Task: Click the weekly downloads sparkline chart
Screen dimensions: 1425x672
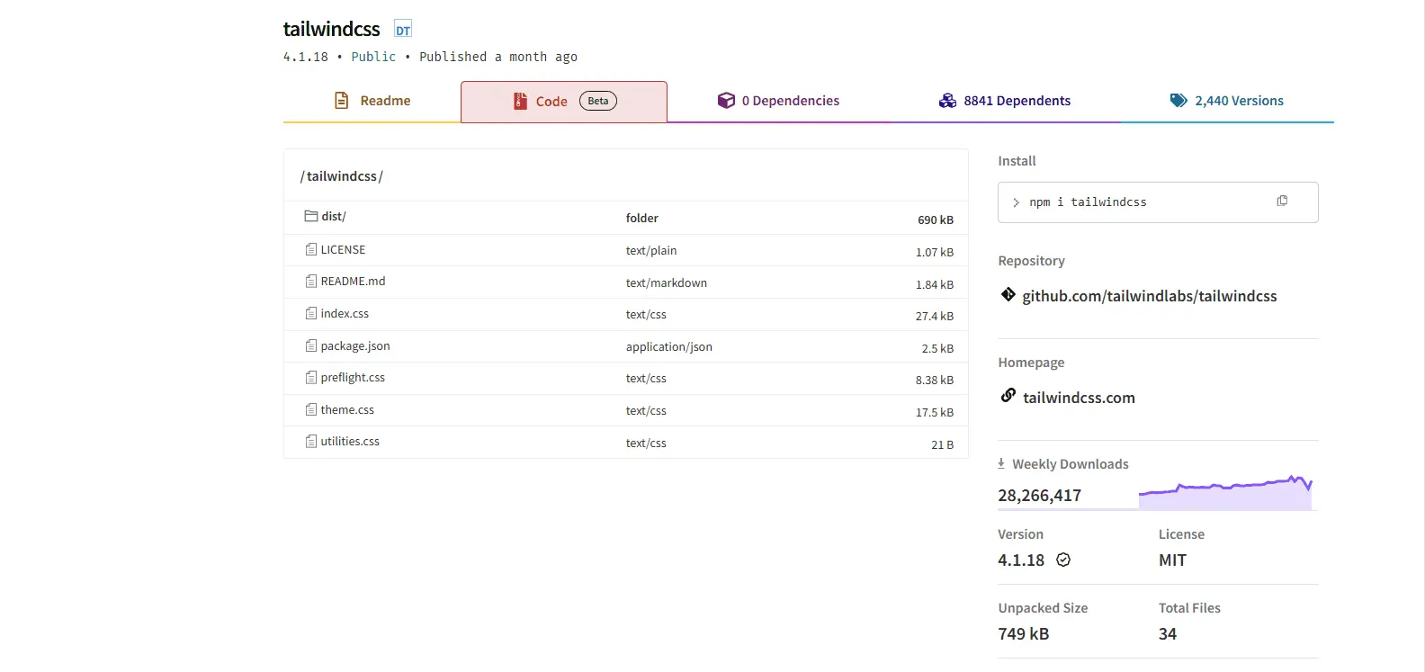Action: (1224, 493)
